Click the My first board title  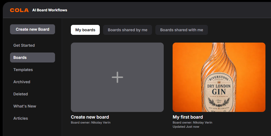pos(188,117)
